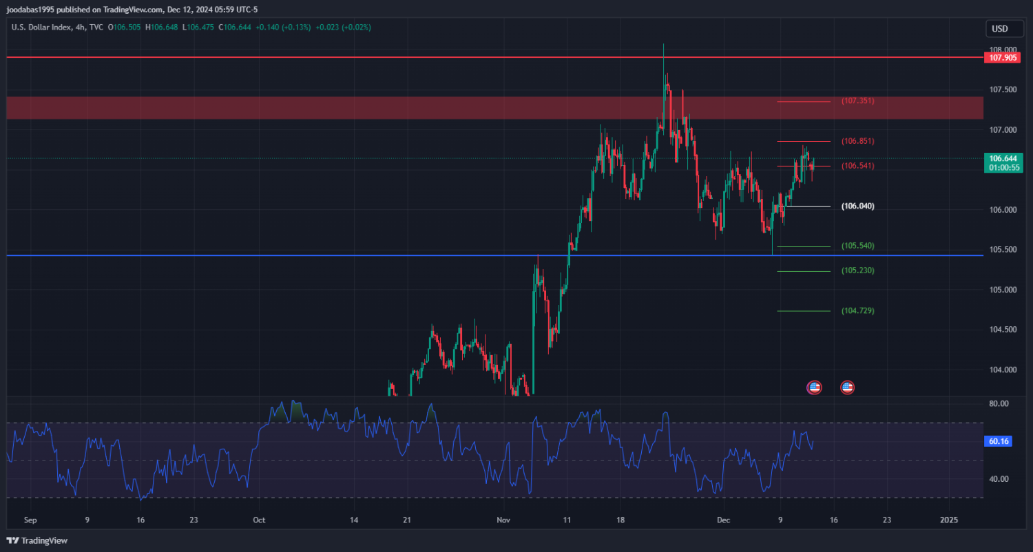Select the (106.851) level label
This screenshot has width=1033, height=552.
(857, 141)
